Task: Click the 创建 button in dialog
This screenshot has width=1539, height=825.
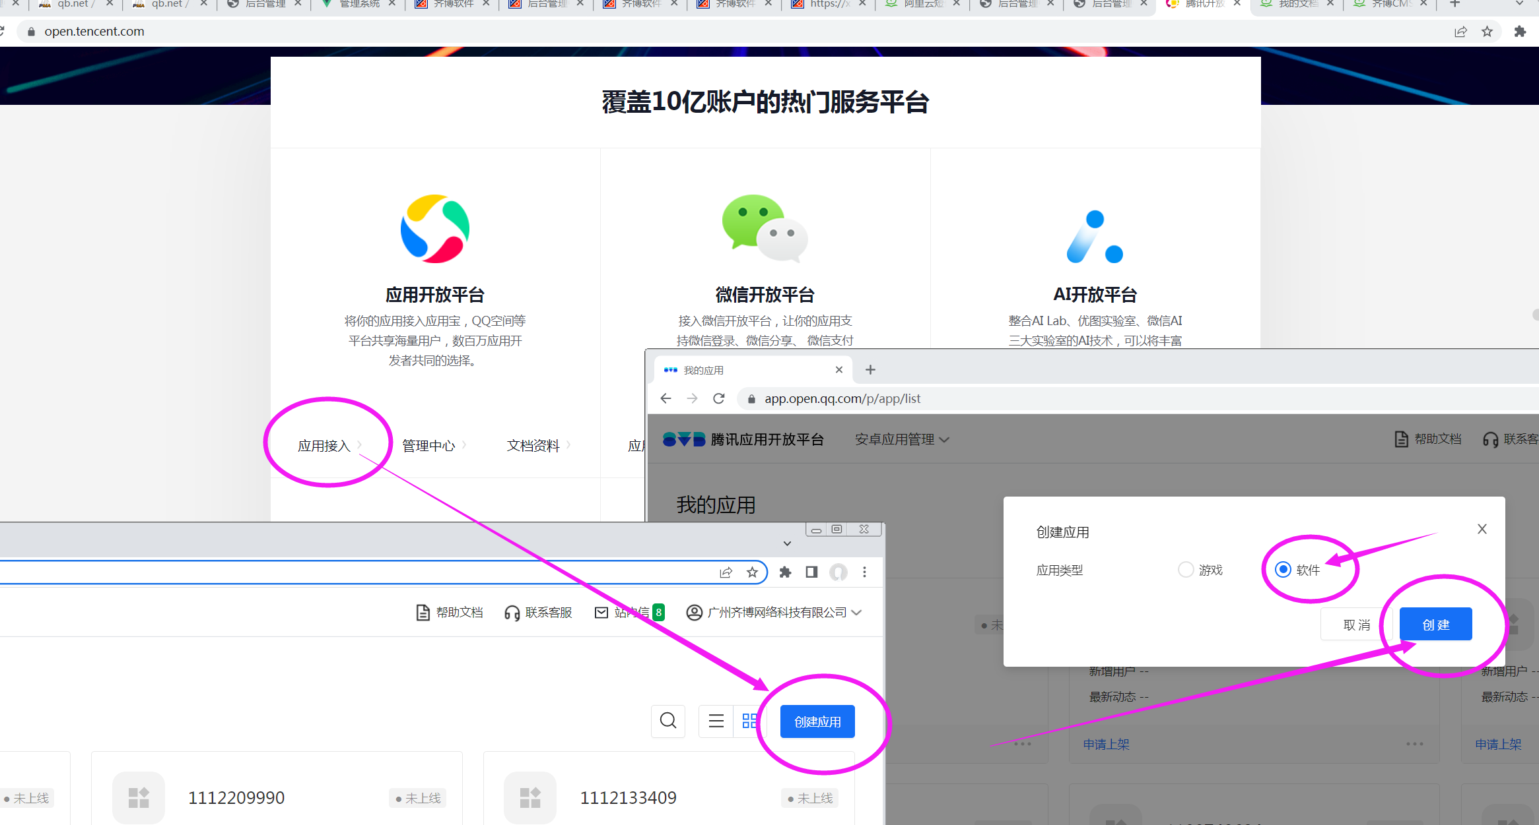Action: pos(1436,624)
